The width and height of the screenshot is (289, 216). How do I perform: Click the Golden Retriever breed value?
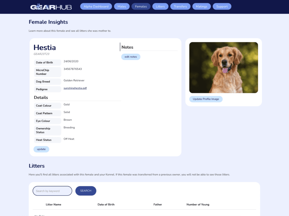(x=74, y=80)
